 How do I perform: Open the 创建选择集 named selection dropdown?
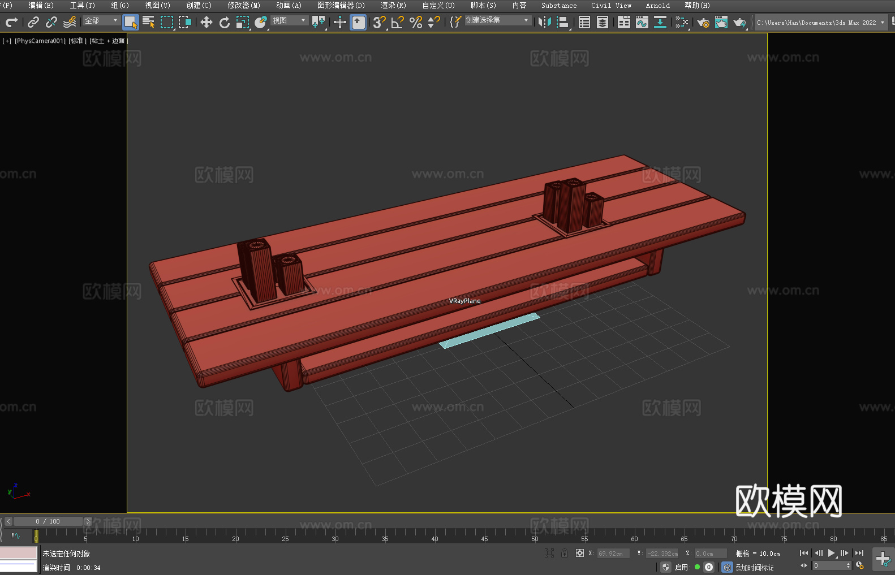(498, 20)
